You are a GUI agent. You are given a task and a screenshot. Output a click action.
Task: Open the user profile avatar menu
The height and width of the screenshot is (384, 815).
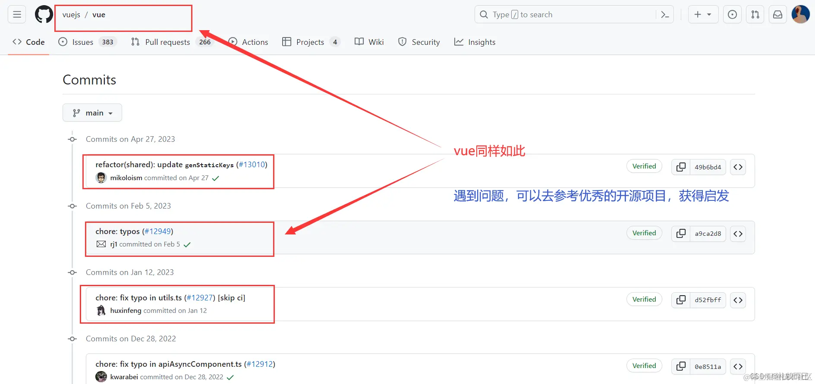[x=800, y=15]
